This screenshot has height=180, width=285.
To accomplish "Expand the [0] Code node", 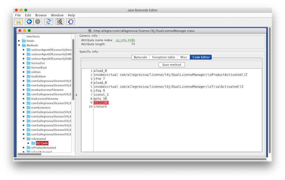I will coord(29,143).
